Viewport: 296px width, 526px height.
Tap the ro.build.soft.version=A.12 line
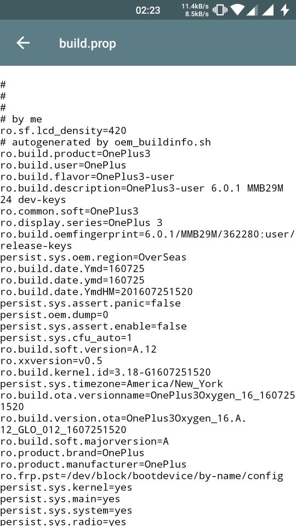78,349
